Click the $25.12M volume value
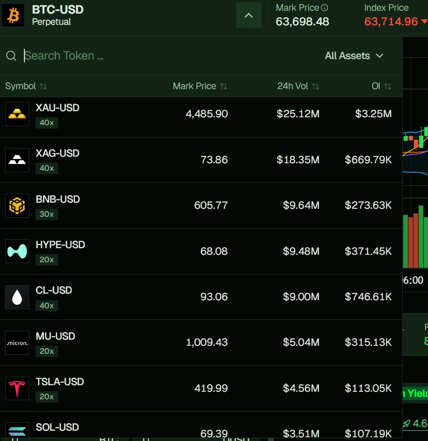 (x=298, y=114)
